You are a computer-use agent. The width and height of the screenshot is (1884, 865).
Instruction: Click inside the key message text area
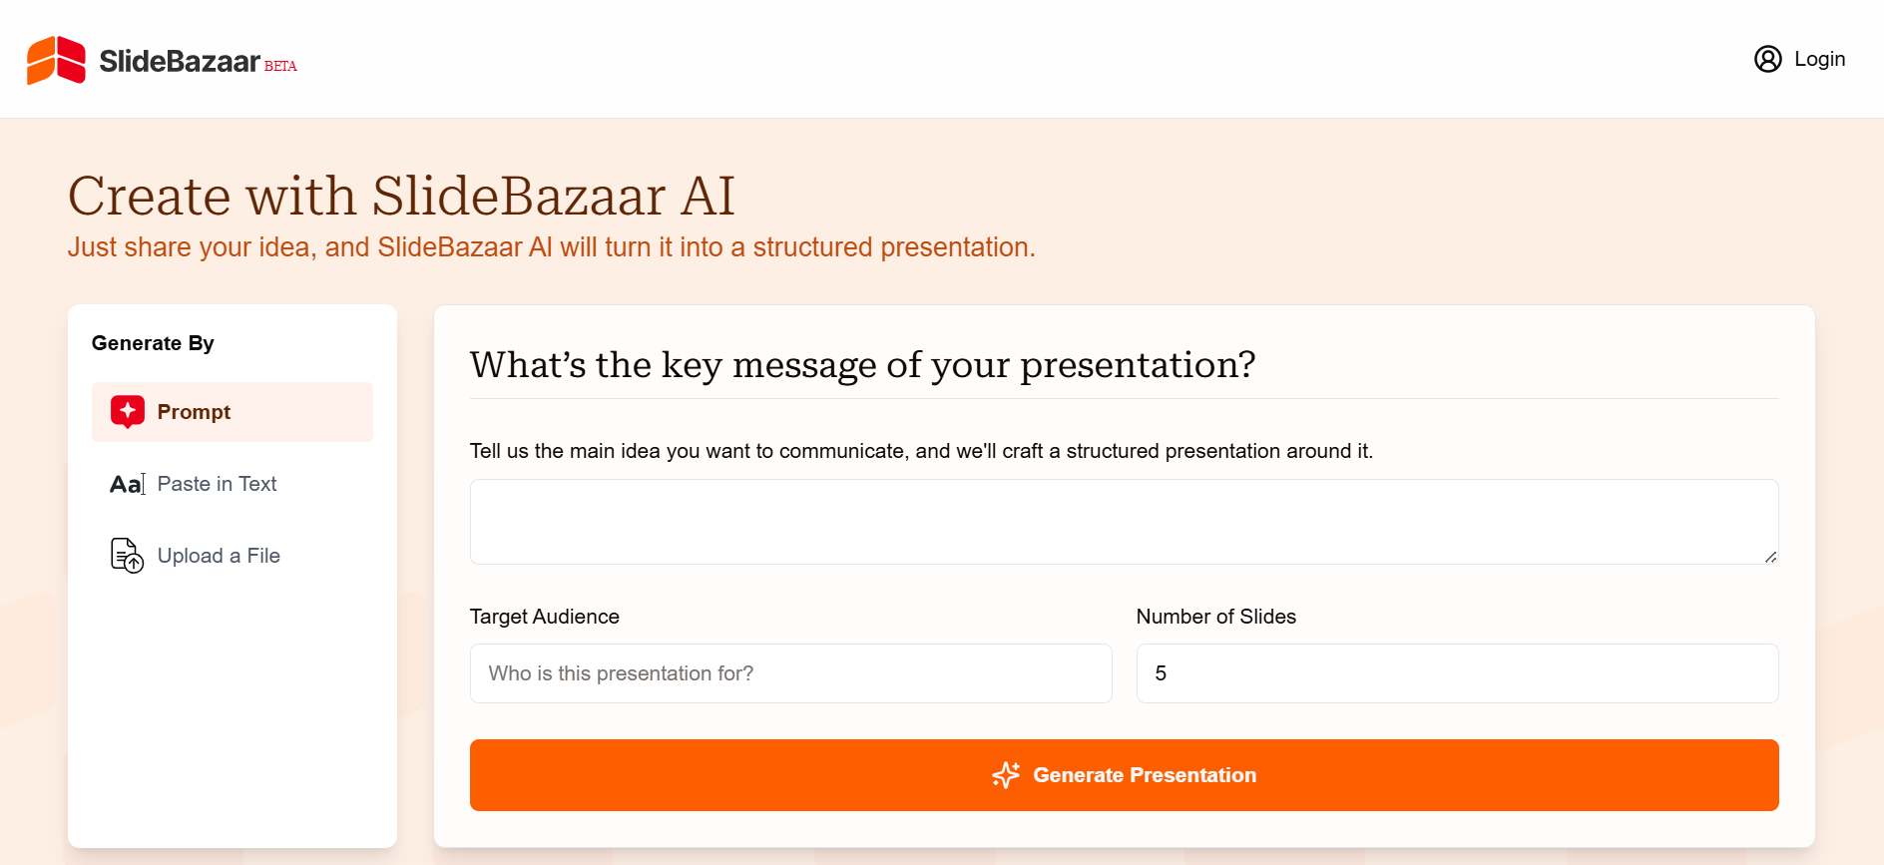(x=1122, y=521)
